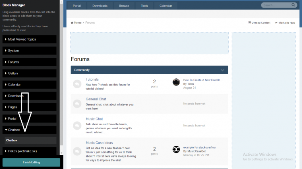Image resolution: width=302 pixels, height=169 pixels.
Task: Open the Tutorials forum speech bubble icon
Action: (77, 84)
